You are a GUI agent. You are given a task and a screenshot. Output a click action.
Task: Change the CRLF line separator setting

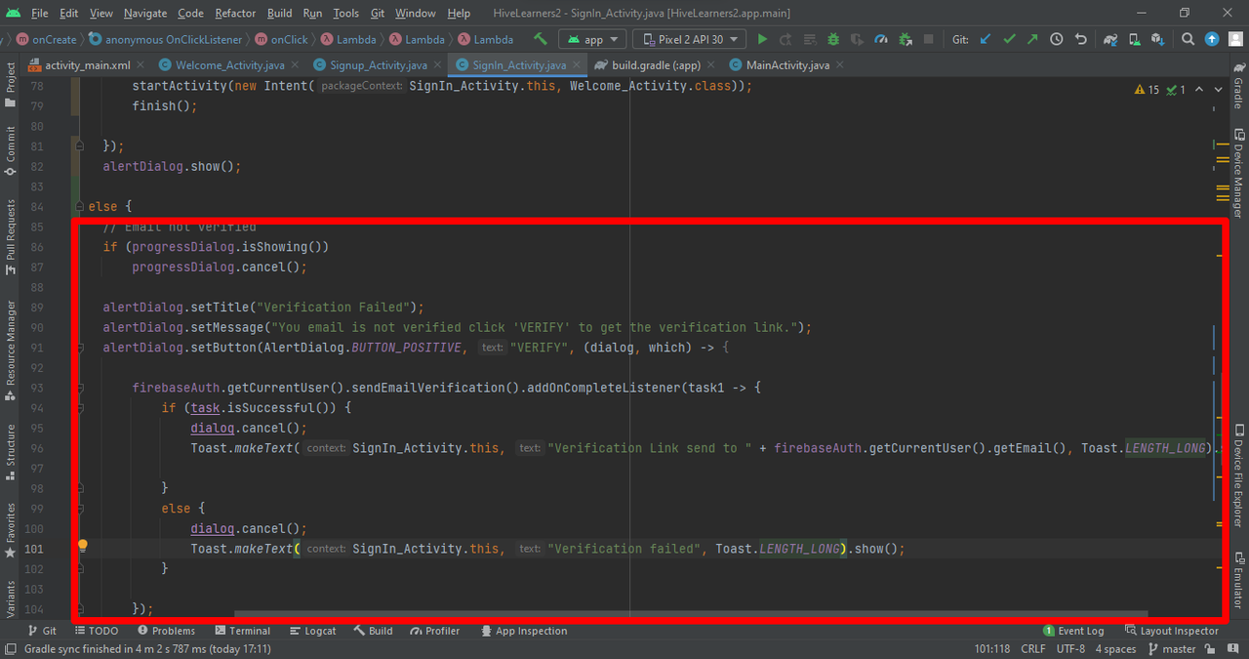(x=1032, y=649)
